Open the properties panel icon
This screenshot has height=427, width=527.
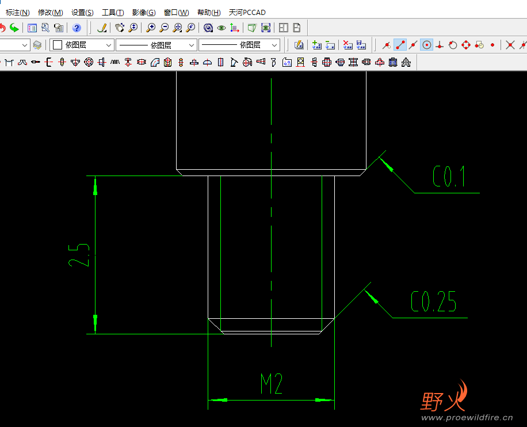click(32, 28)
